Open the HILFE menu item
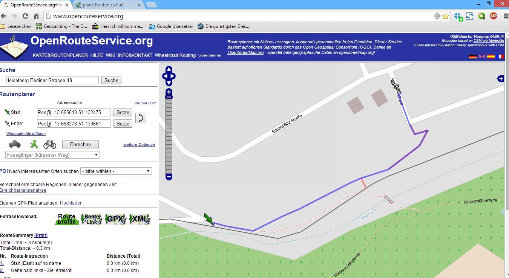This screenshot has width=509, height=278. [97, 55]
